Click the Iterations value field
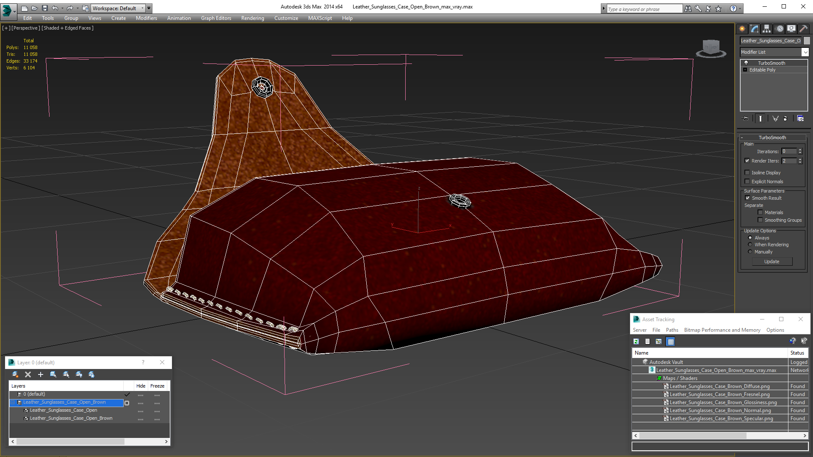 (x=789, y=151)
